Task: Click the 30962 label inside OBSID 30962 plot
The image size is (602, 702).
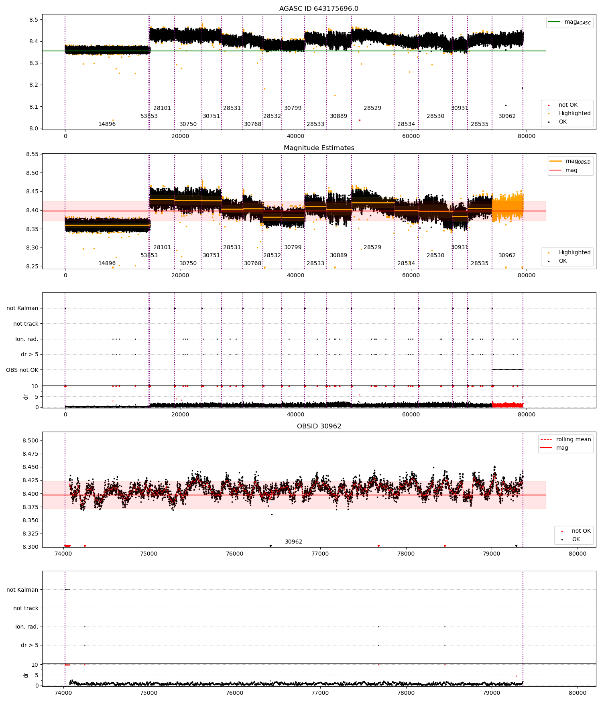Action: (x=293, y=542)
